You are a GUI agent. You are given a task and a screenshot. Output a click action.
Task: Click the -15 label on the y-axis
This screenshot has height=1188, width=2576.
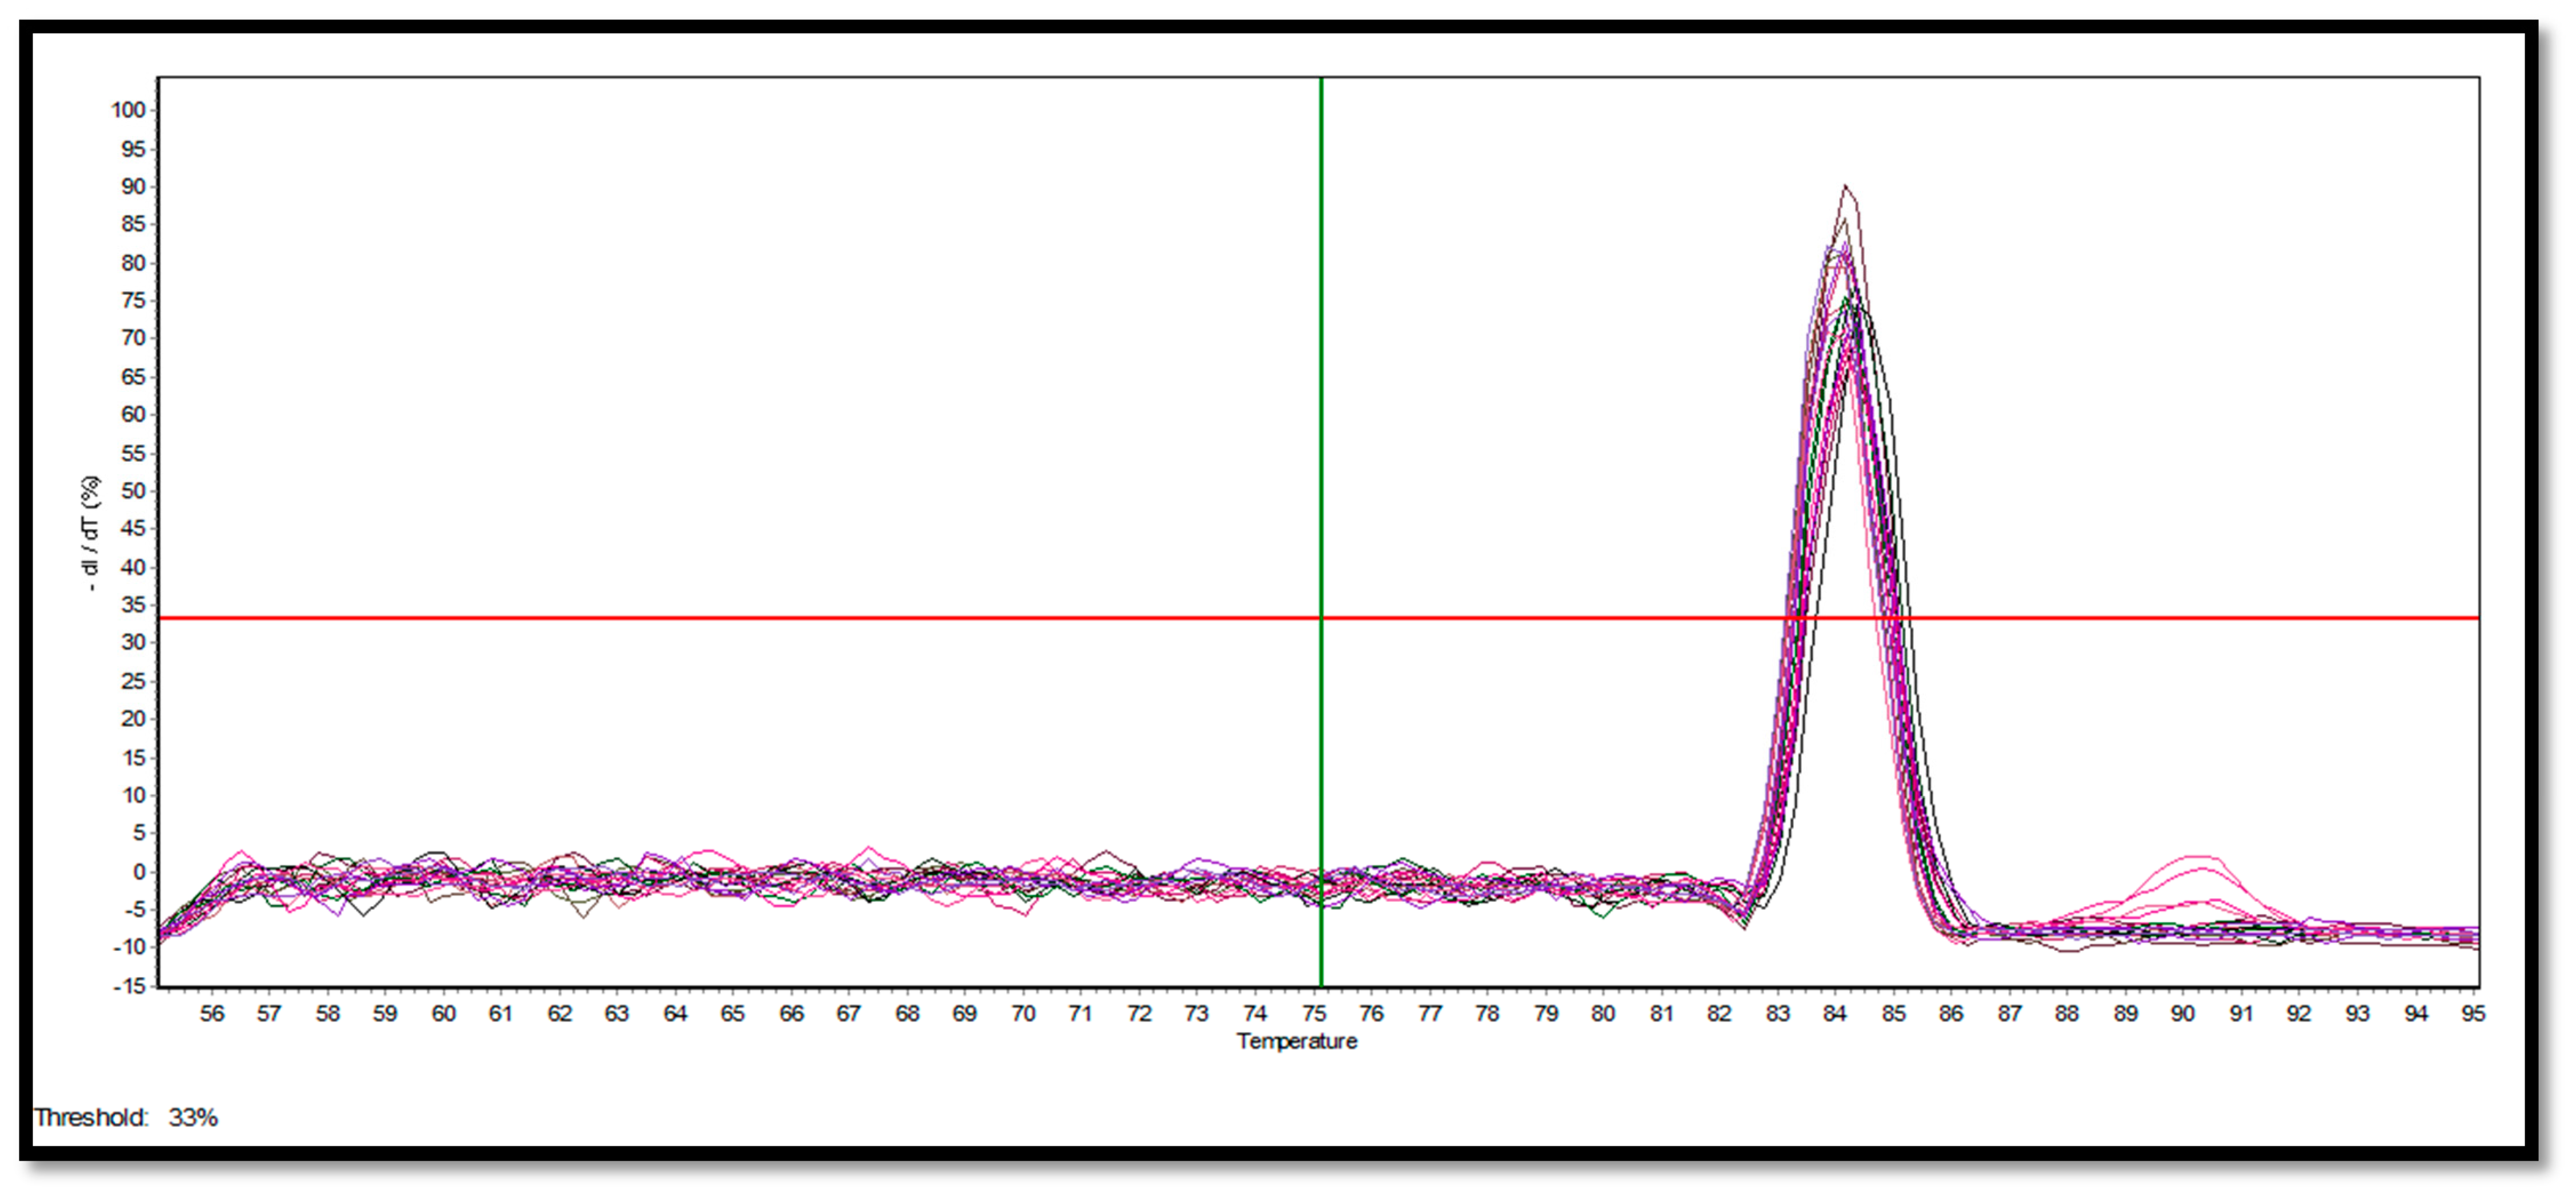coord(129,986)
